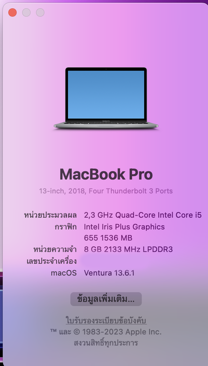Click the 655 1536 MB graphics memory line
Screen dimensions: 208x366
point(108,238)
